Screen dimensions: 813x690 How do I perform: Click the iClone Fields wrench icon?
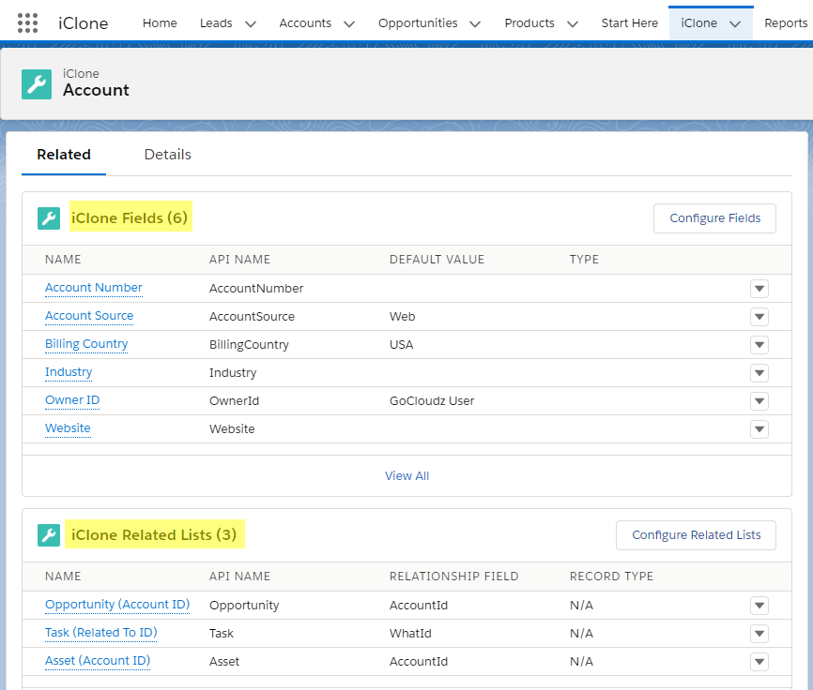(49, 217)
